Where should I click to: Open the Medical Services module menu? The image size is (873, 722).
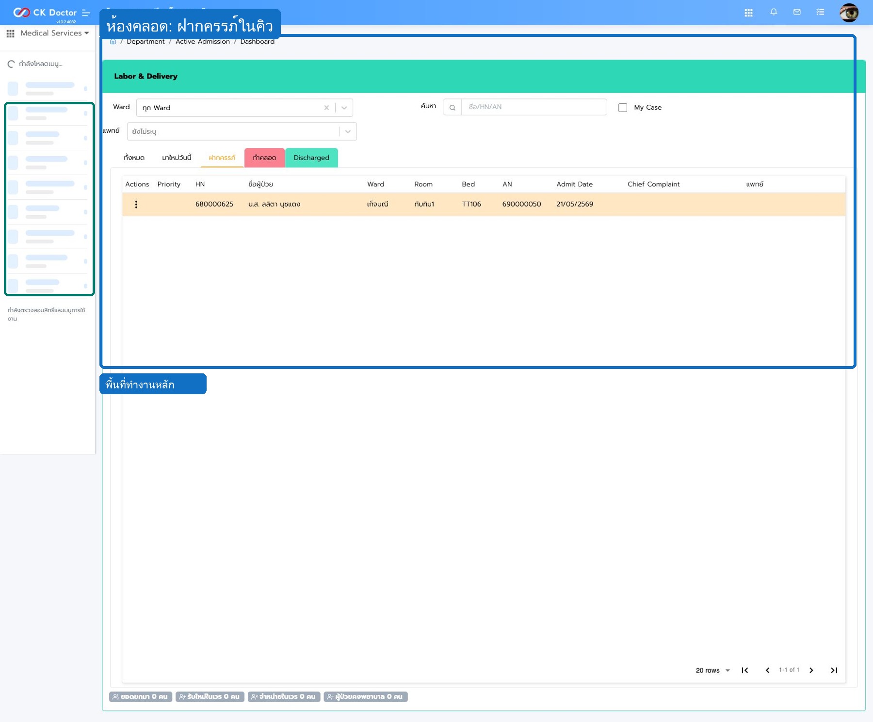[x=48, y=33]
